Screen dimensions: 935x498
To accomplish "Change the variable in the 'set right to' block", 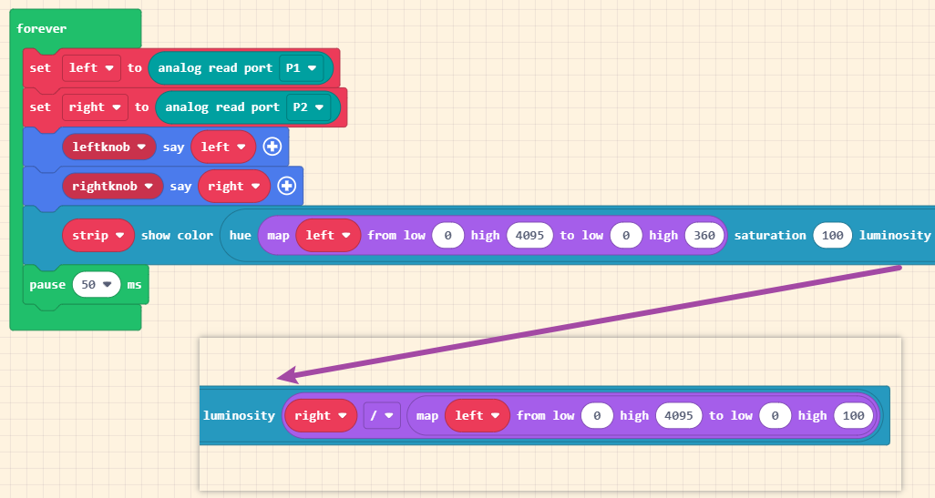I will 95,107.
